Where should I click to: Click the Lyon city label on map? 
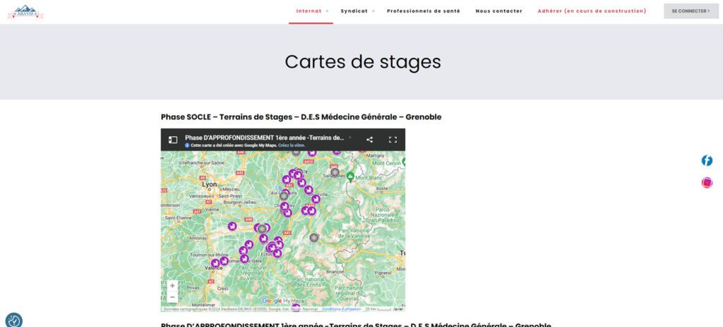pos(209,184)
